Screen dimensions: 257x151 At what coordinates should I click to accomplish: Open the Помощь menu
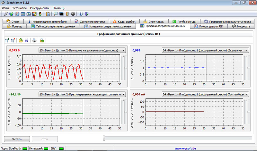[x=59, y=8]
